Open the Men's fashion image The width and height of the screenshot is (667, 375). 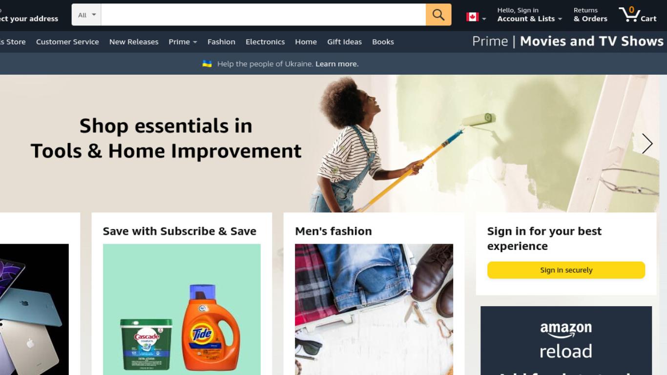(x=374, y=310)
